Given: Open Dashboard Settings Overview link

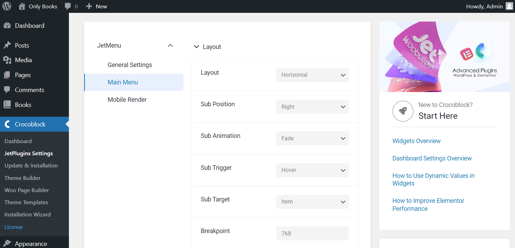Looking at the screenshot, I should [432, 158].
